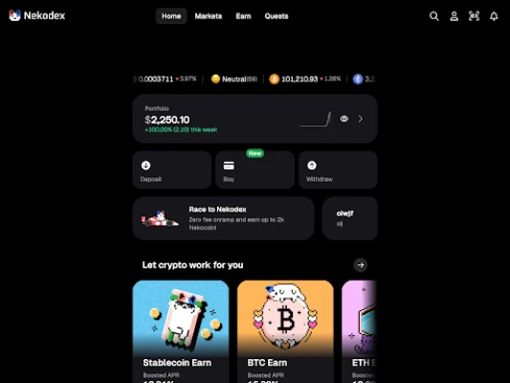Open the notifications bell
Screen dimensions: 510x383
click(x=494, y=16)
